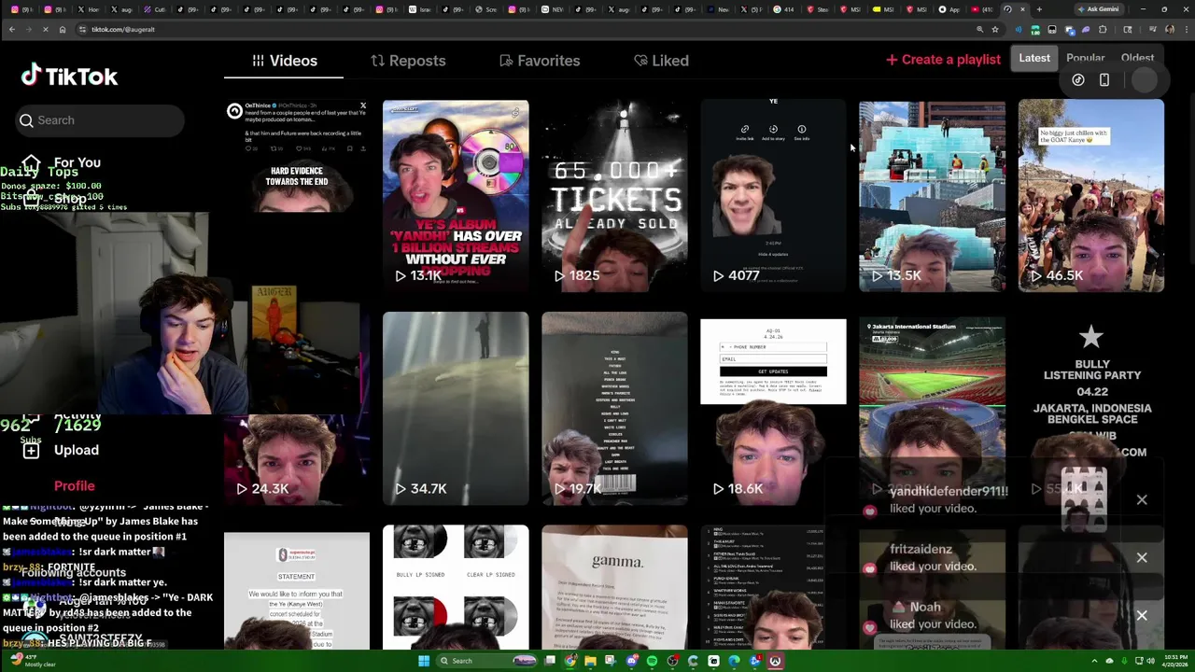Viewport: 1195px width, 672px height.
Task: Open the video with 18.6K views
Action: click(x=773, y=409)
